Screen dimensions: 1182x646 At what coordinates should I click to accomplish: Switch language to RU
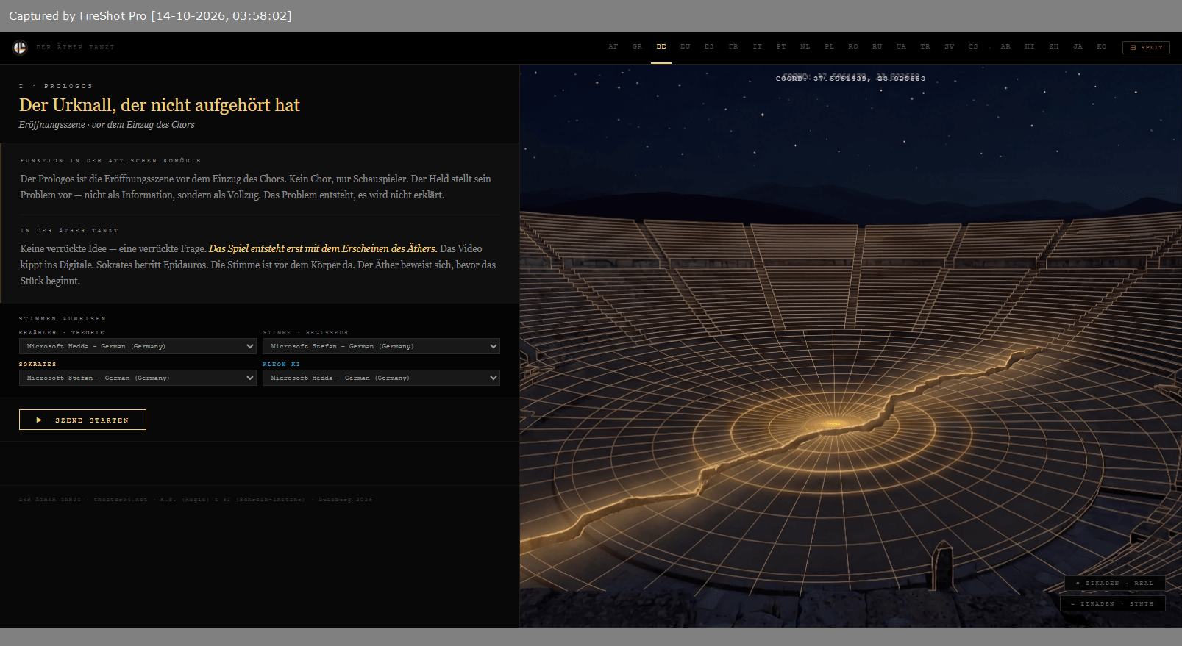click(877, 46)
